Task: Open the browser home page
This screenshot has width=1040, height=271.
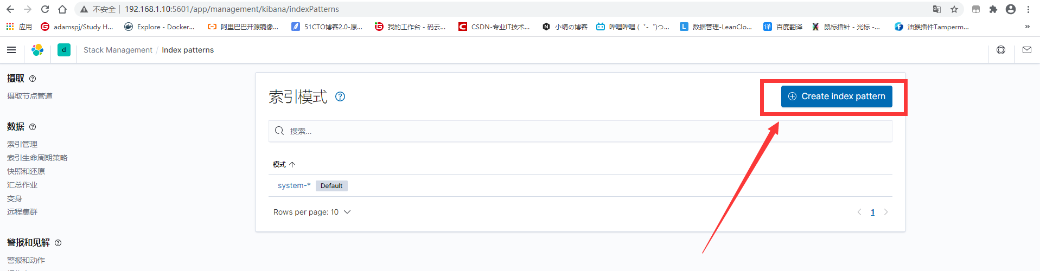Action: 62,9
